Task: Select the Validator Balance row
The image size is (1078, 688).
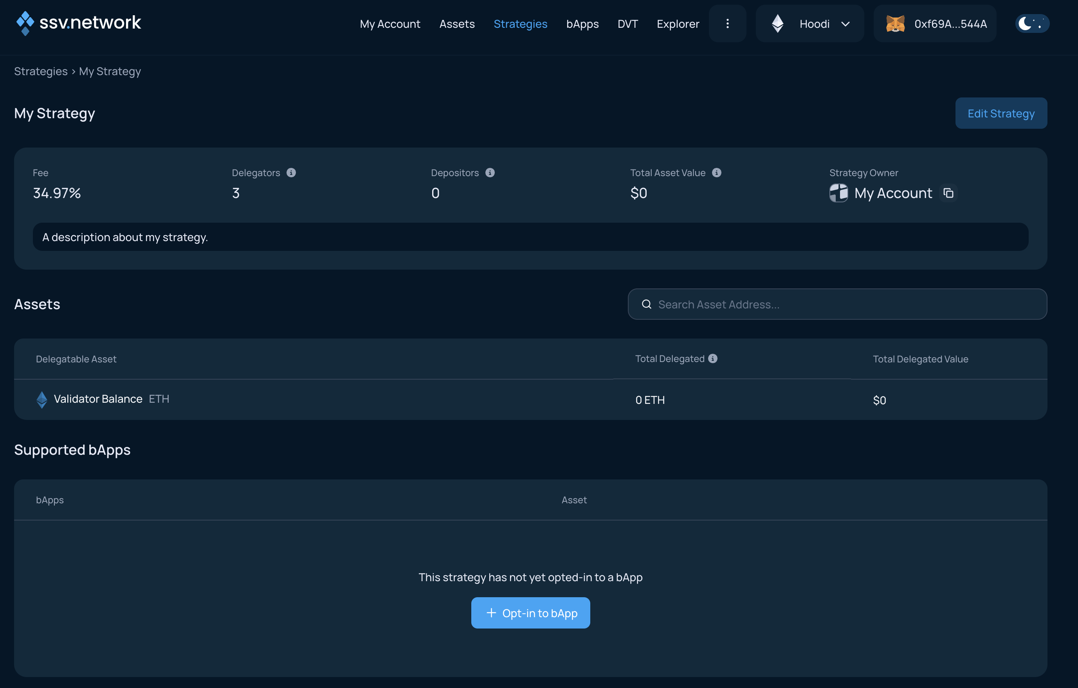Action: click(x=530, y=400)
